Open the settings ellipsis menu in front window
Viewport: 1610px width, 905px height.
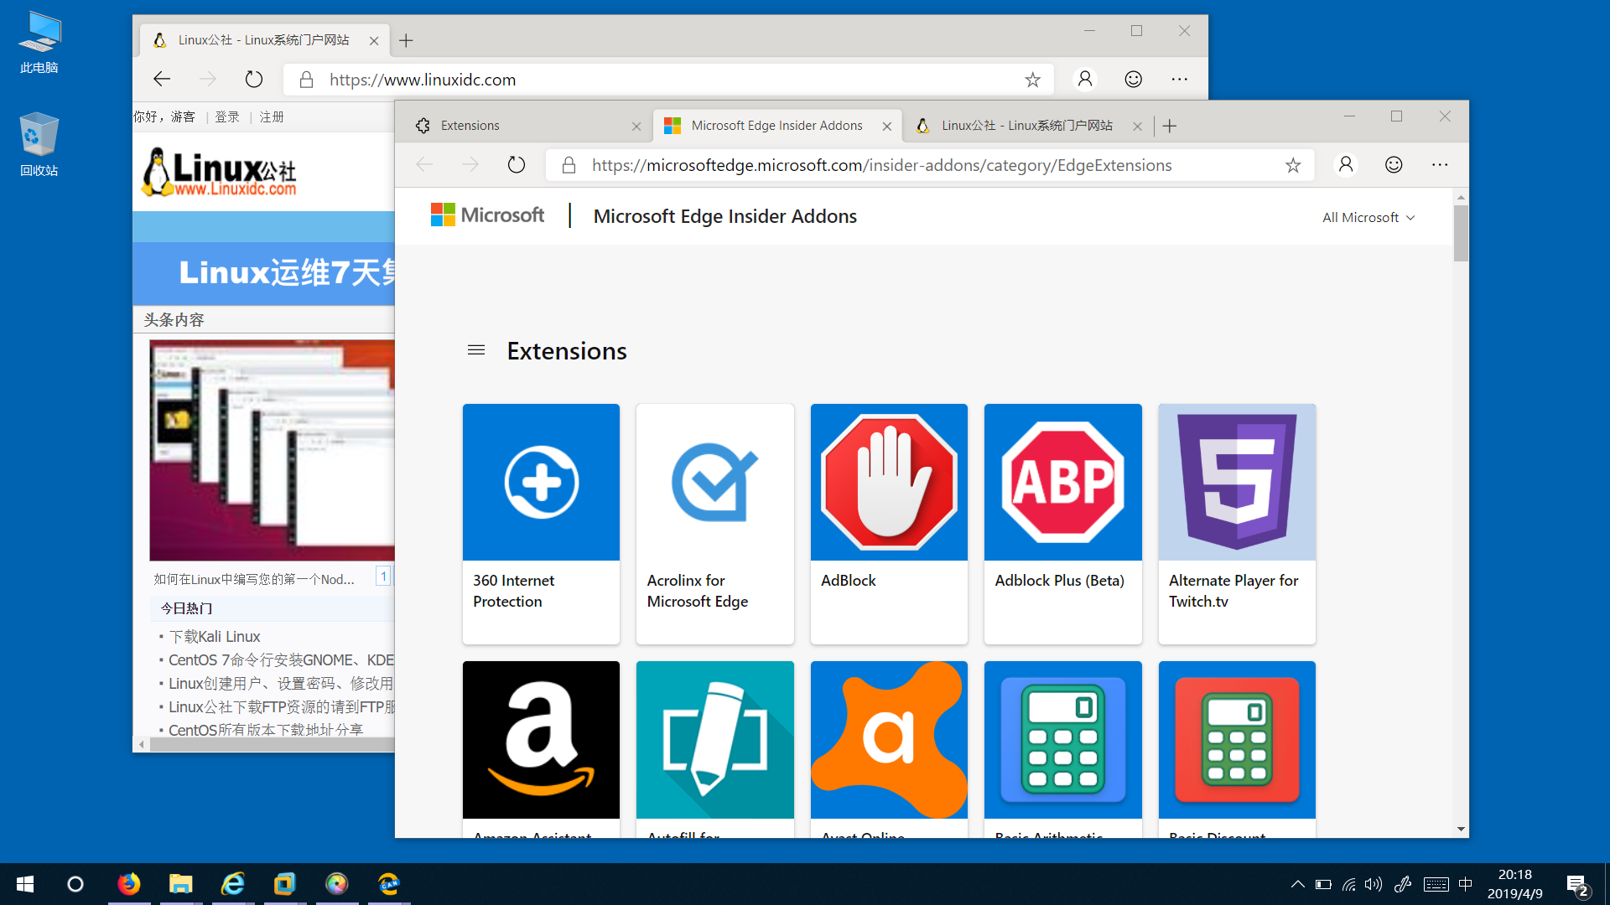coord(1440,165)
